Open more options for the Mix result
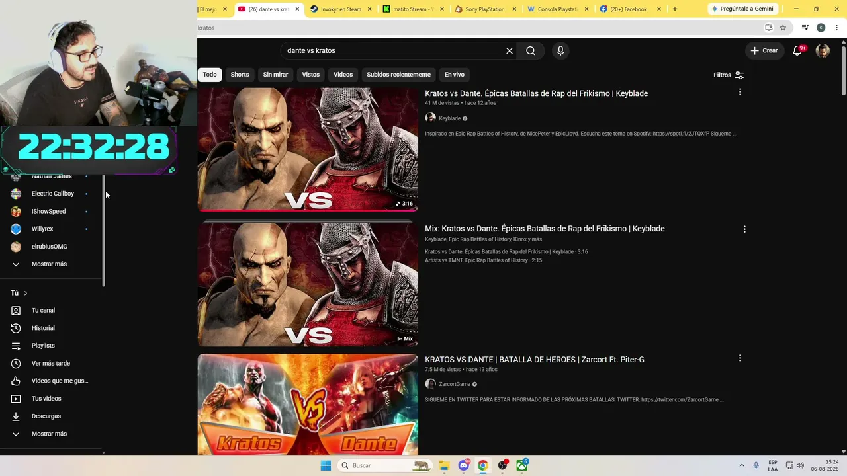 pyautogui.click(x=744, y=229)
